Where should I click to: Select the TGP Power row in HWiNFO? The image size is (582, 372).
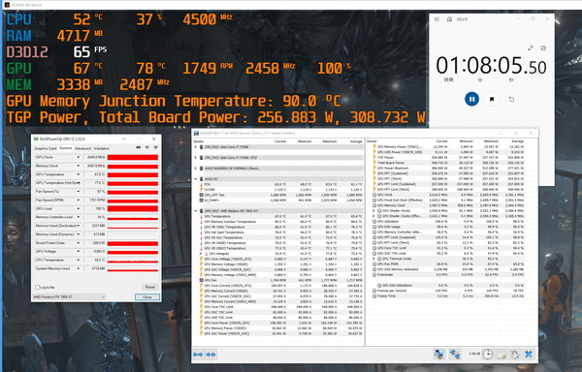[x=448, y=158]
